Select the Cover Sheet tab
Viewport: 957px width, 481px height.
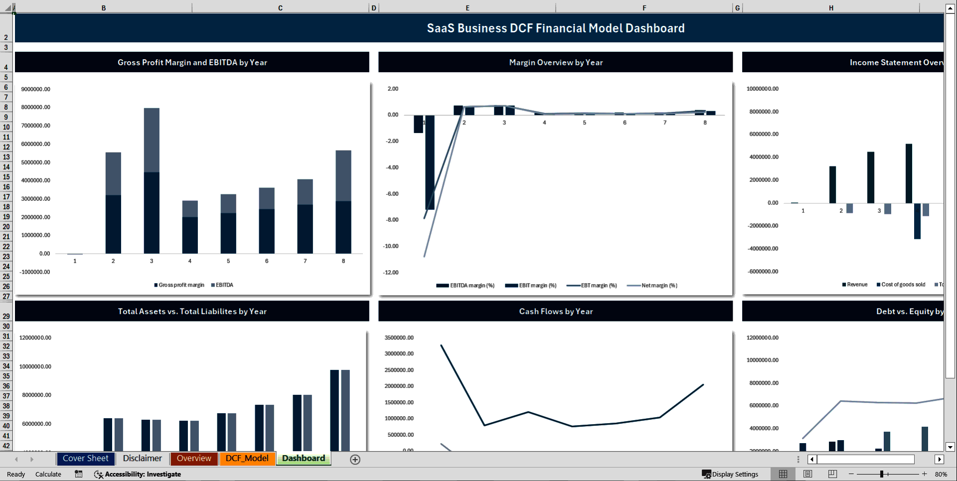85,458
